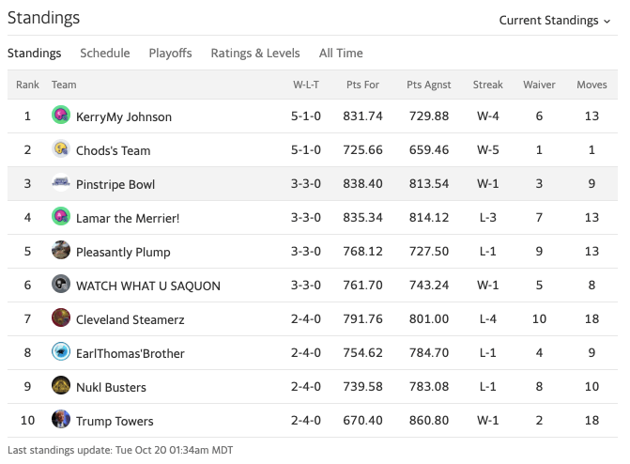This screenshot has height=464, width=630.
Task: Open the Current Standings dropdown
Action: tap(554, 20)
